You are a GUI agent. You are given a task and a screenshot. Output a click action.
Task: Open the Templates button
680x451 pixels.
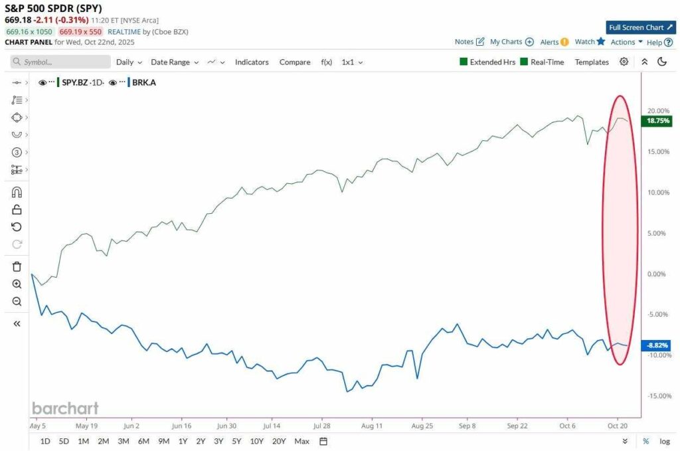click(592, 62)
